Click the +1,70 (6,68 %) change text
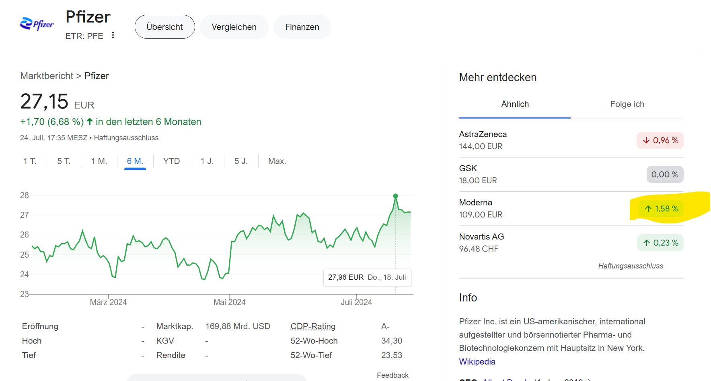Viewport: 711px width, 381px height. 52,122
